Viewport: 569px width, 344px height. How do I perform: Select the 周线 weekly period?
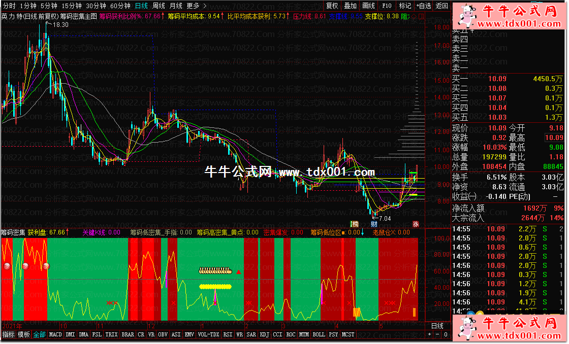coord(159,6)
